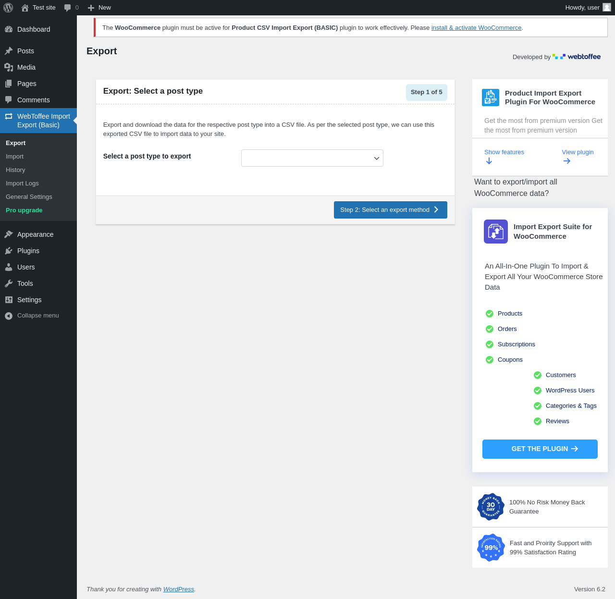Screen dimensions: 615x599
Task: Click the Plugins plug icon
Action: [x=9, y=251]
